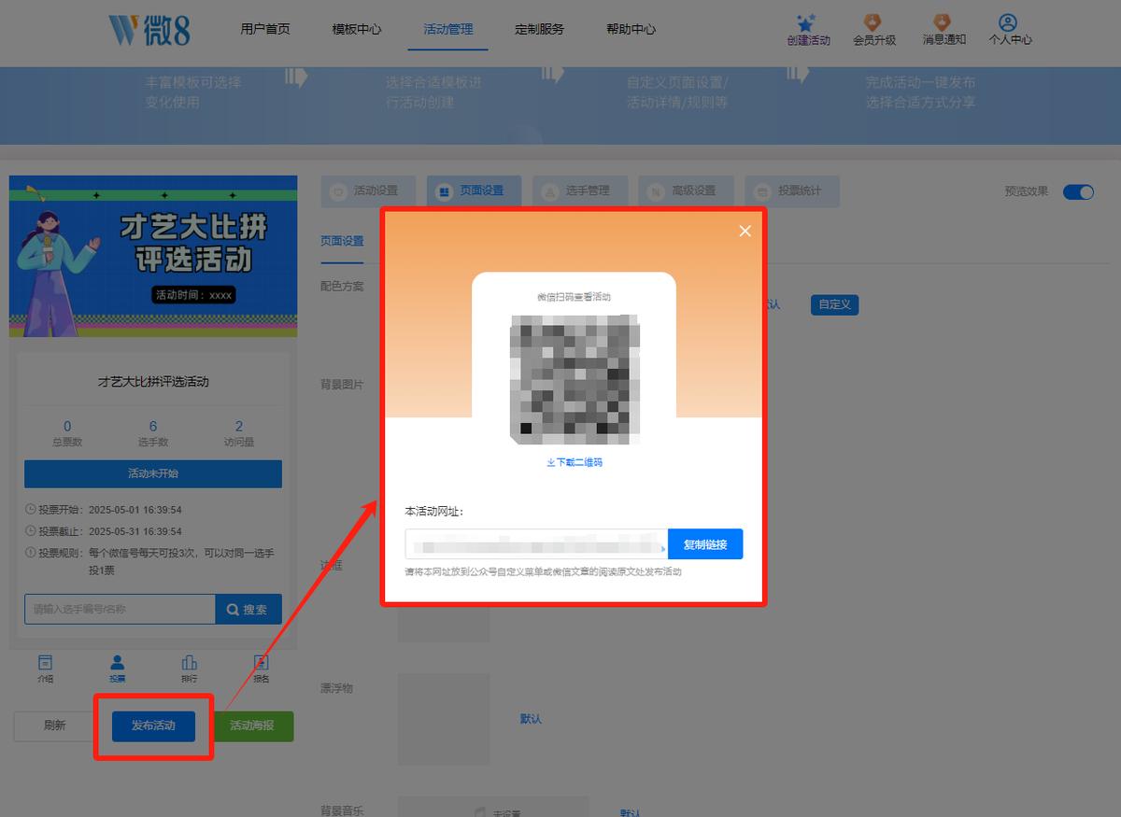Open 消息通知 from the top bar

(x=944, y=30)
